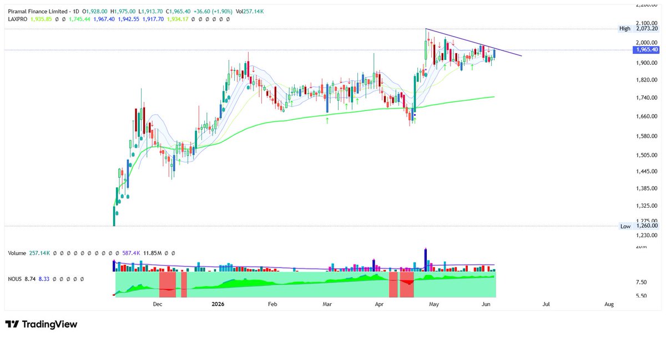Click the Mar label on time axis
Image resolution: width=666 pixels, height=338 pixels.
327,304
